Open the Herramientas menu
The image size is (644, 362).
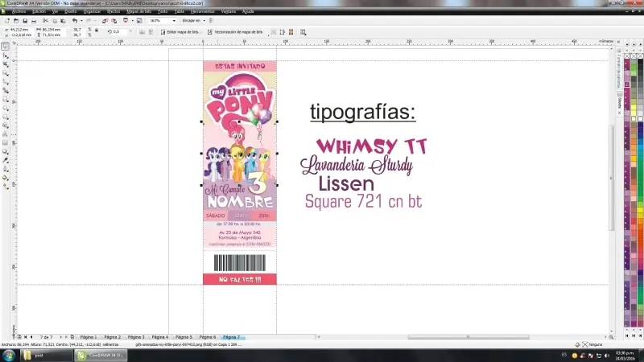point(203,11)
